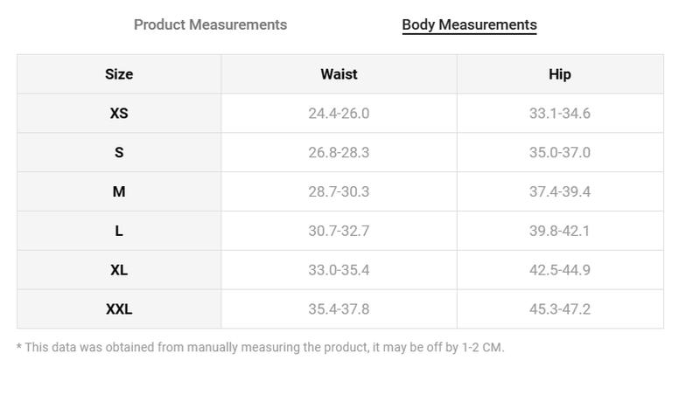Viewport: 700px width, 409px height.
Task: Click the XXL waist value 35.4-37.8
Action: (x=339, y=309)
